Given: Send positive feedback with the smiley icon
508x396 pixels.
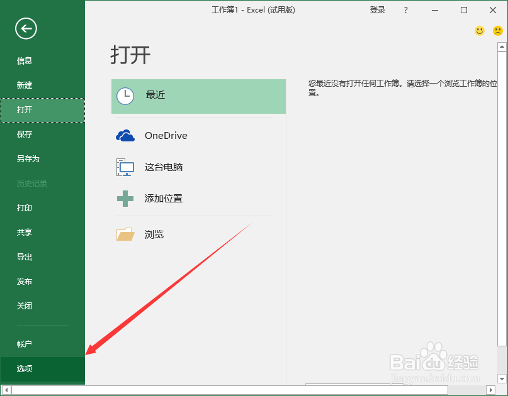Looking at the screenshot, I should 479,30.
